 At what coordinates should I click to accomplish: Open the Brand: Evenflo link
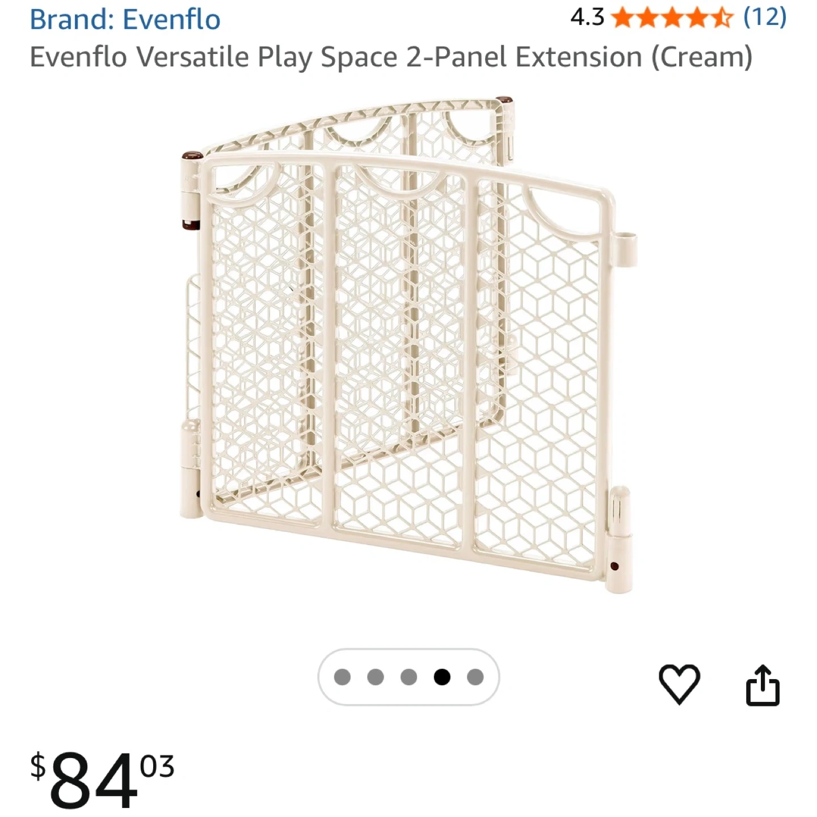pos(125,19)
